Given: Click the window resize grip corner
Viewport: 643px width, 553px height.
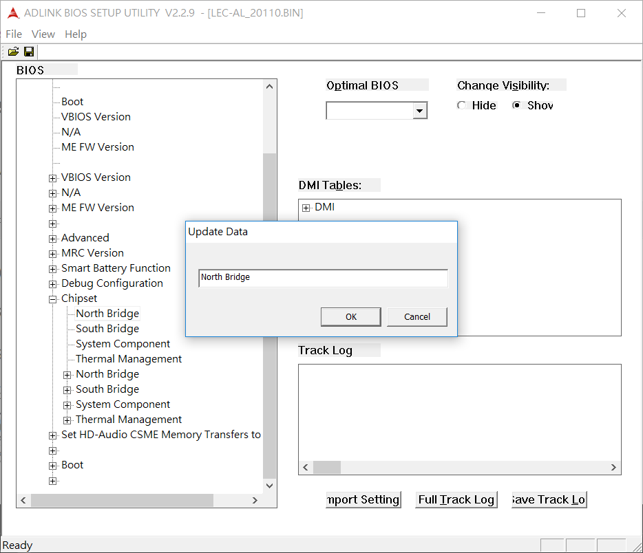Looking at the screenshot, I should pos(637,547).
